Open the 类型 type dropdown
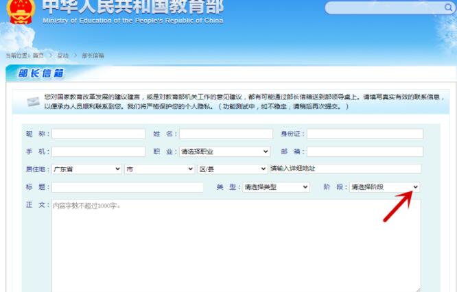 (276, 186)
